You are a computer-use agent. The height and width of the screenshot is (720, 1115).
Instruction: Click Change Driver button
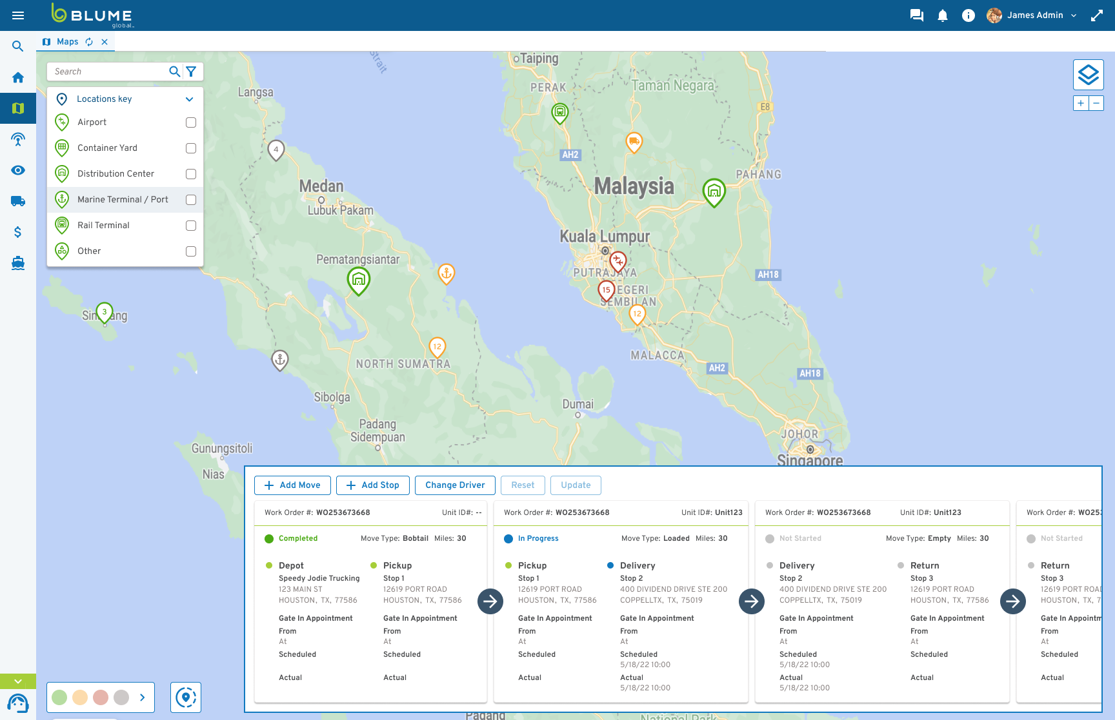tap(455, 485)
